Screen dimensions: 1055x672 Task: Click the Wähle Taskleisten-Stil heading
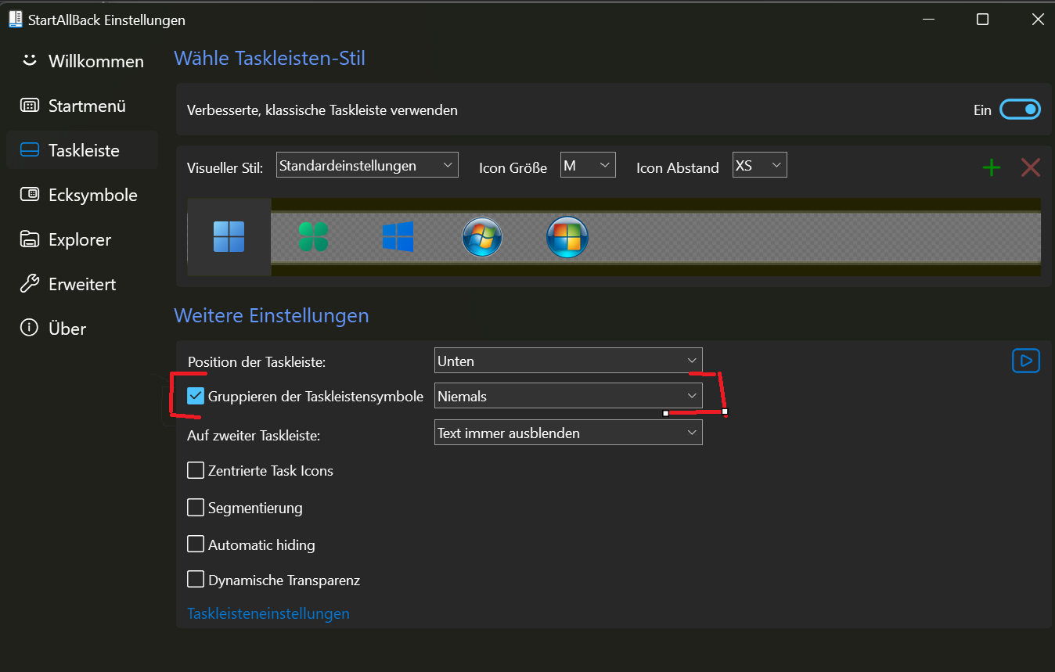point(269,58)
